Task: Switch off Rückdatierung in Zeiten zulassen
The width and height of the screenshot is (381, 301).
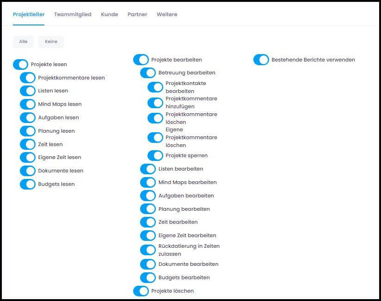Action: (148, 250)
